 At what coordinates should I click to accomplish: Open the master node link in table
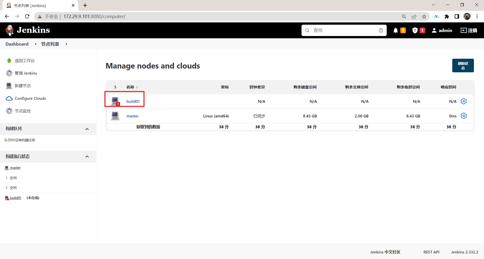click(133, 116)
